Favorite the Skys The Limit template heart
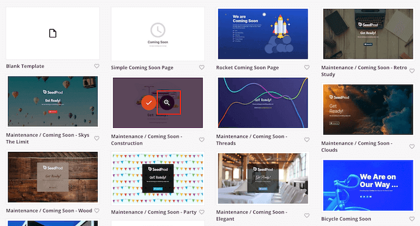The height and width of the screenshot is (226, 420). [x=97, y=138]
